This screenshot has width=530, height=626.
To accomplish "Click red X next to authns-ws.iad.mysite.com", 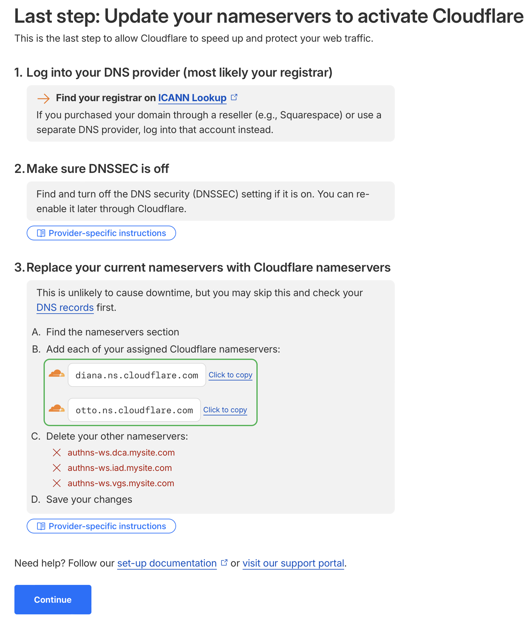I will tap(57, 468).
